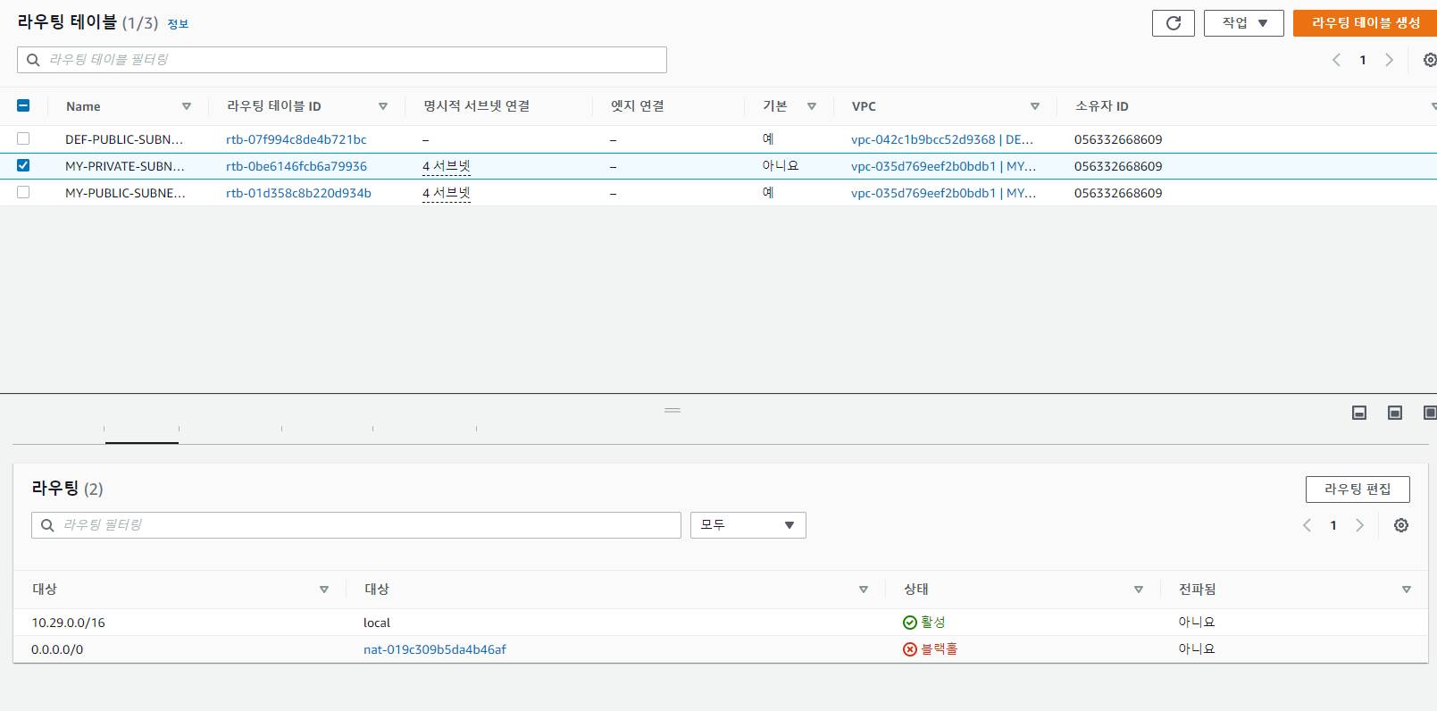Show 4 서브넷 for MY-PUBLIC-SUBNE row
This screenshot has width=1437, height=711.
(447, 193)
